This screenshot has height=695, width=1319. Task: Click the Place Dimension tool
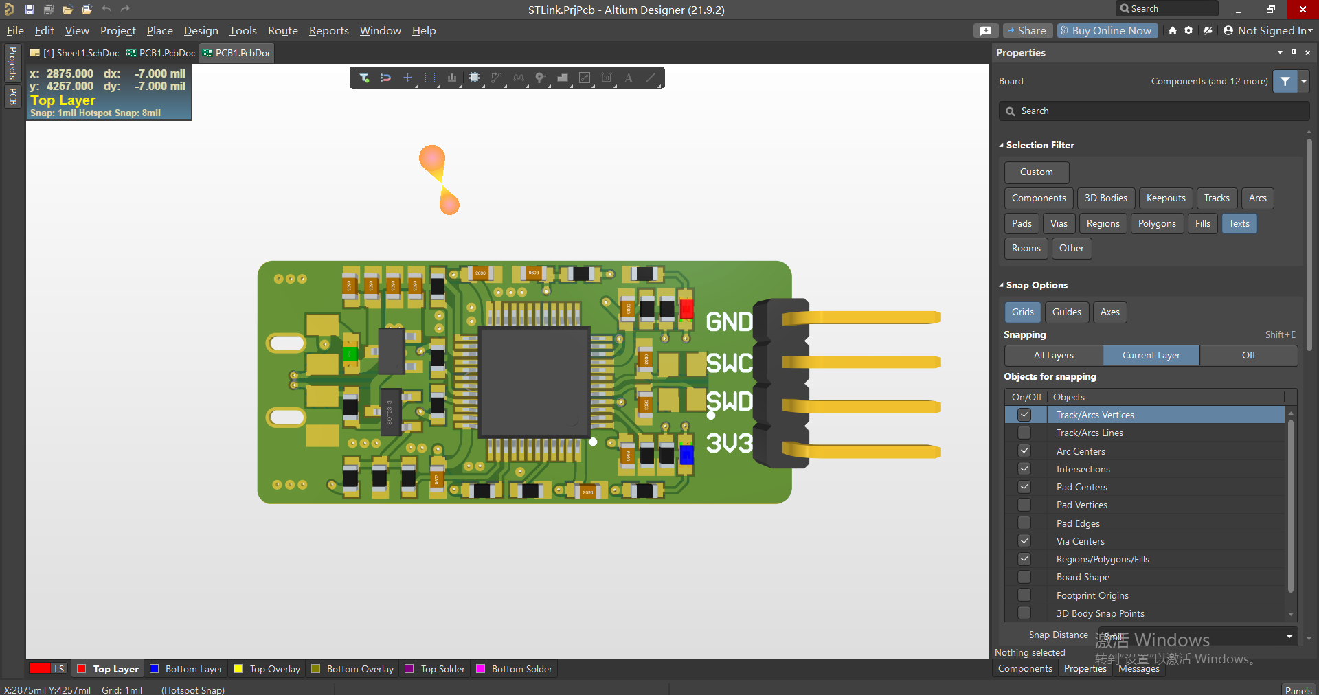click(x=606, y=78)
